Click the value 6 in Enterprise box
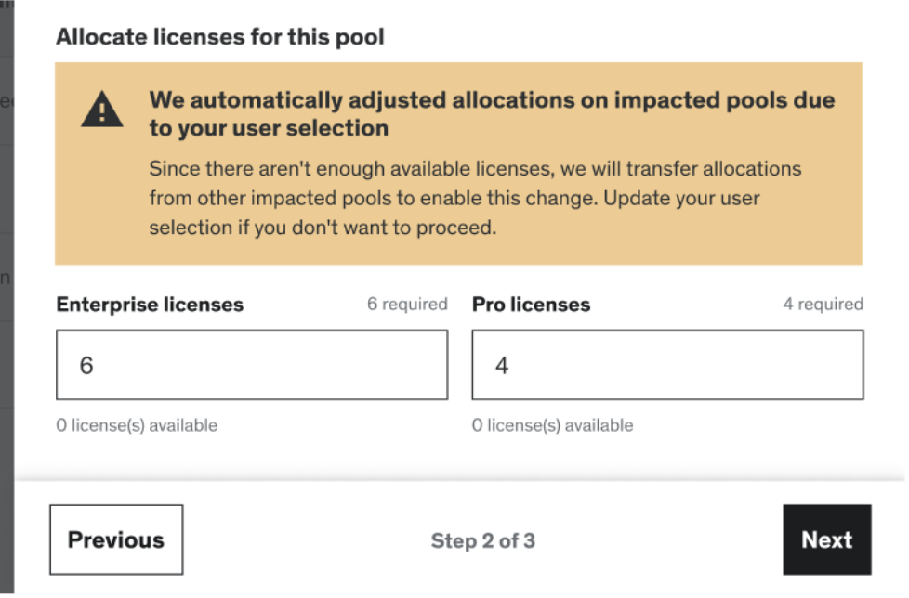909x598 pixels. click(x=86, y=365)
